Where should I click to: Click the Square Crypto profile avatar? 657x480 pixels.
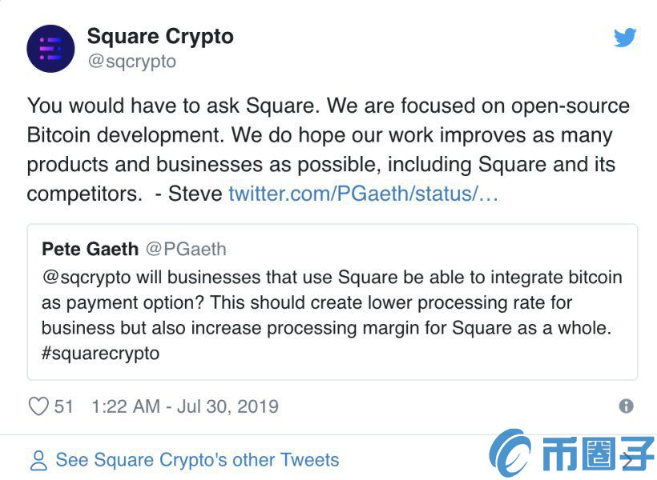(50, 49)
